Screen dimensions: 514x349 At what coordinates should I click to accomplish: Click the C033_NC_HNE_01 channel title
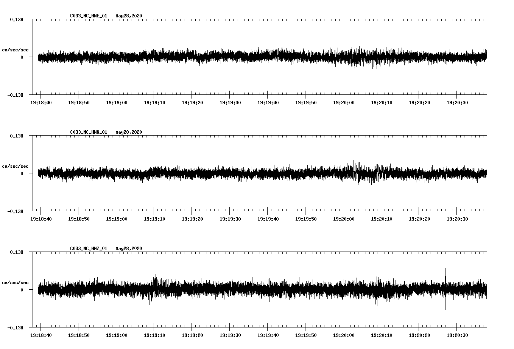click(89, 16)
